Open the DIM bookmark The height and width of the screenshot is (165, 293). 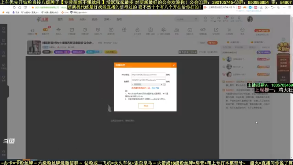pyautogui.click(x=65, y=12)
